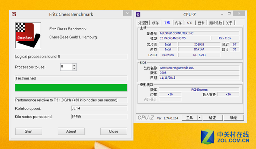Expand the 工具 dropdown arrow

(200, 118)
